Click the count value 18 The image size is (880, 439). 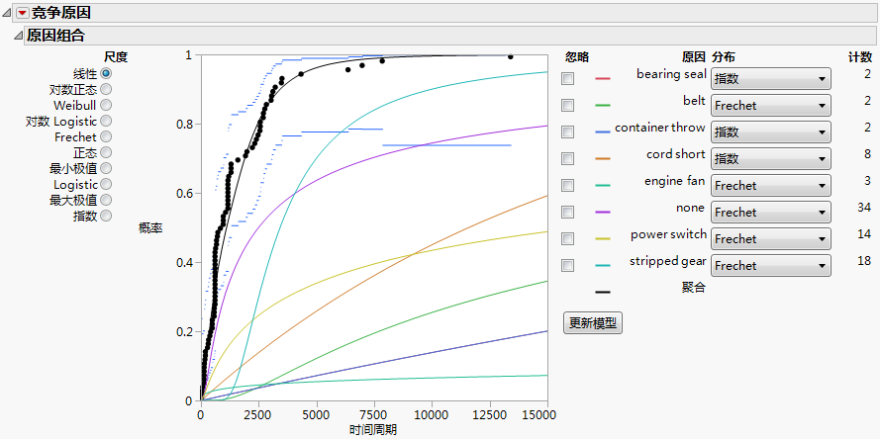coord(864,260)
